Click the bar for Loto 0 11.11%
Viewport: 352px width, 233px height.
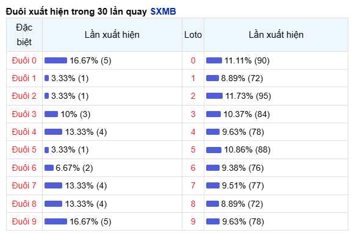(x=214, y=60)
